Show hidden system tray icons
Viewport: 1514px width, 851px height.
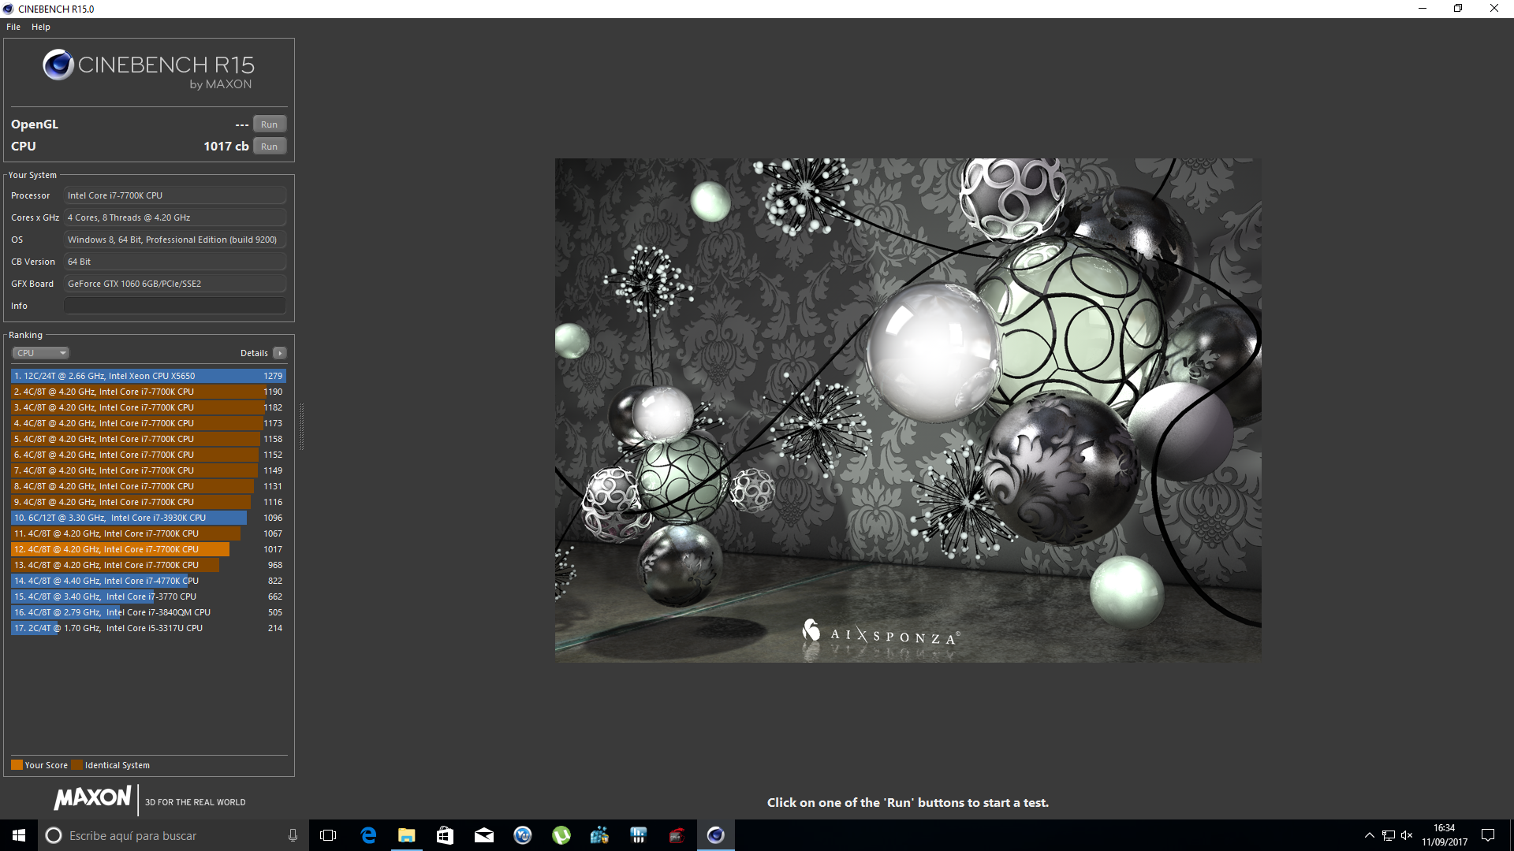point(1370,835)
